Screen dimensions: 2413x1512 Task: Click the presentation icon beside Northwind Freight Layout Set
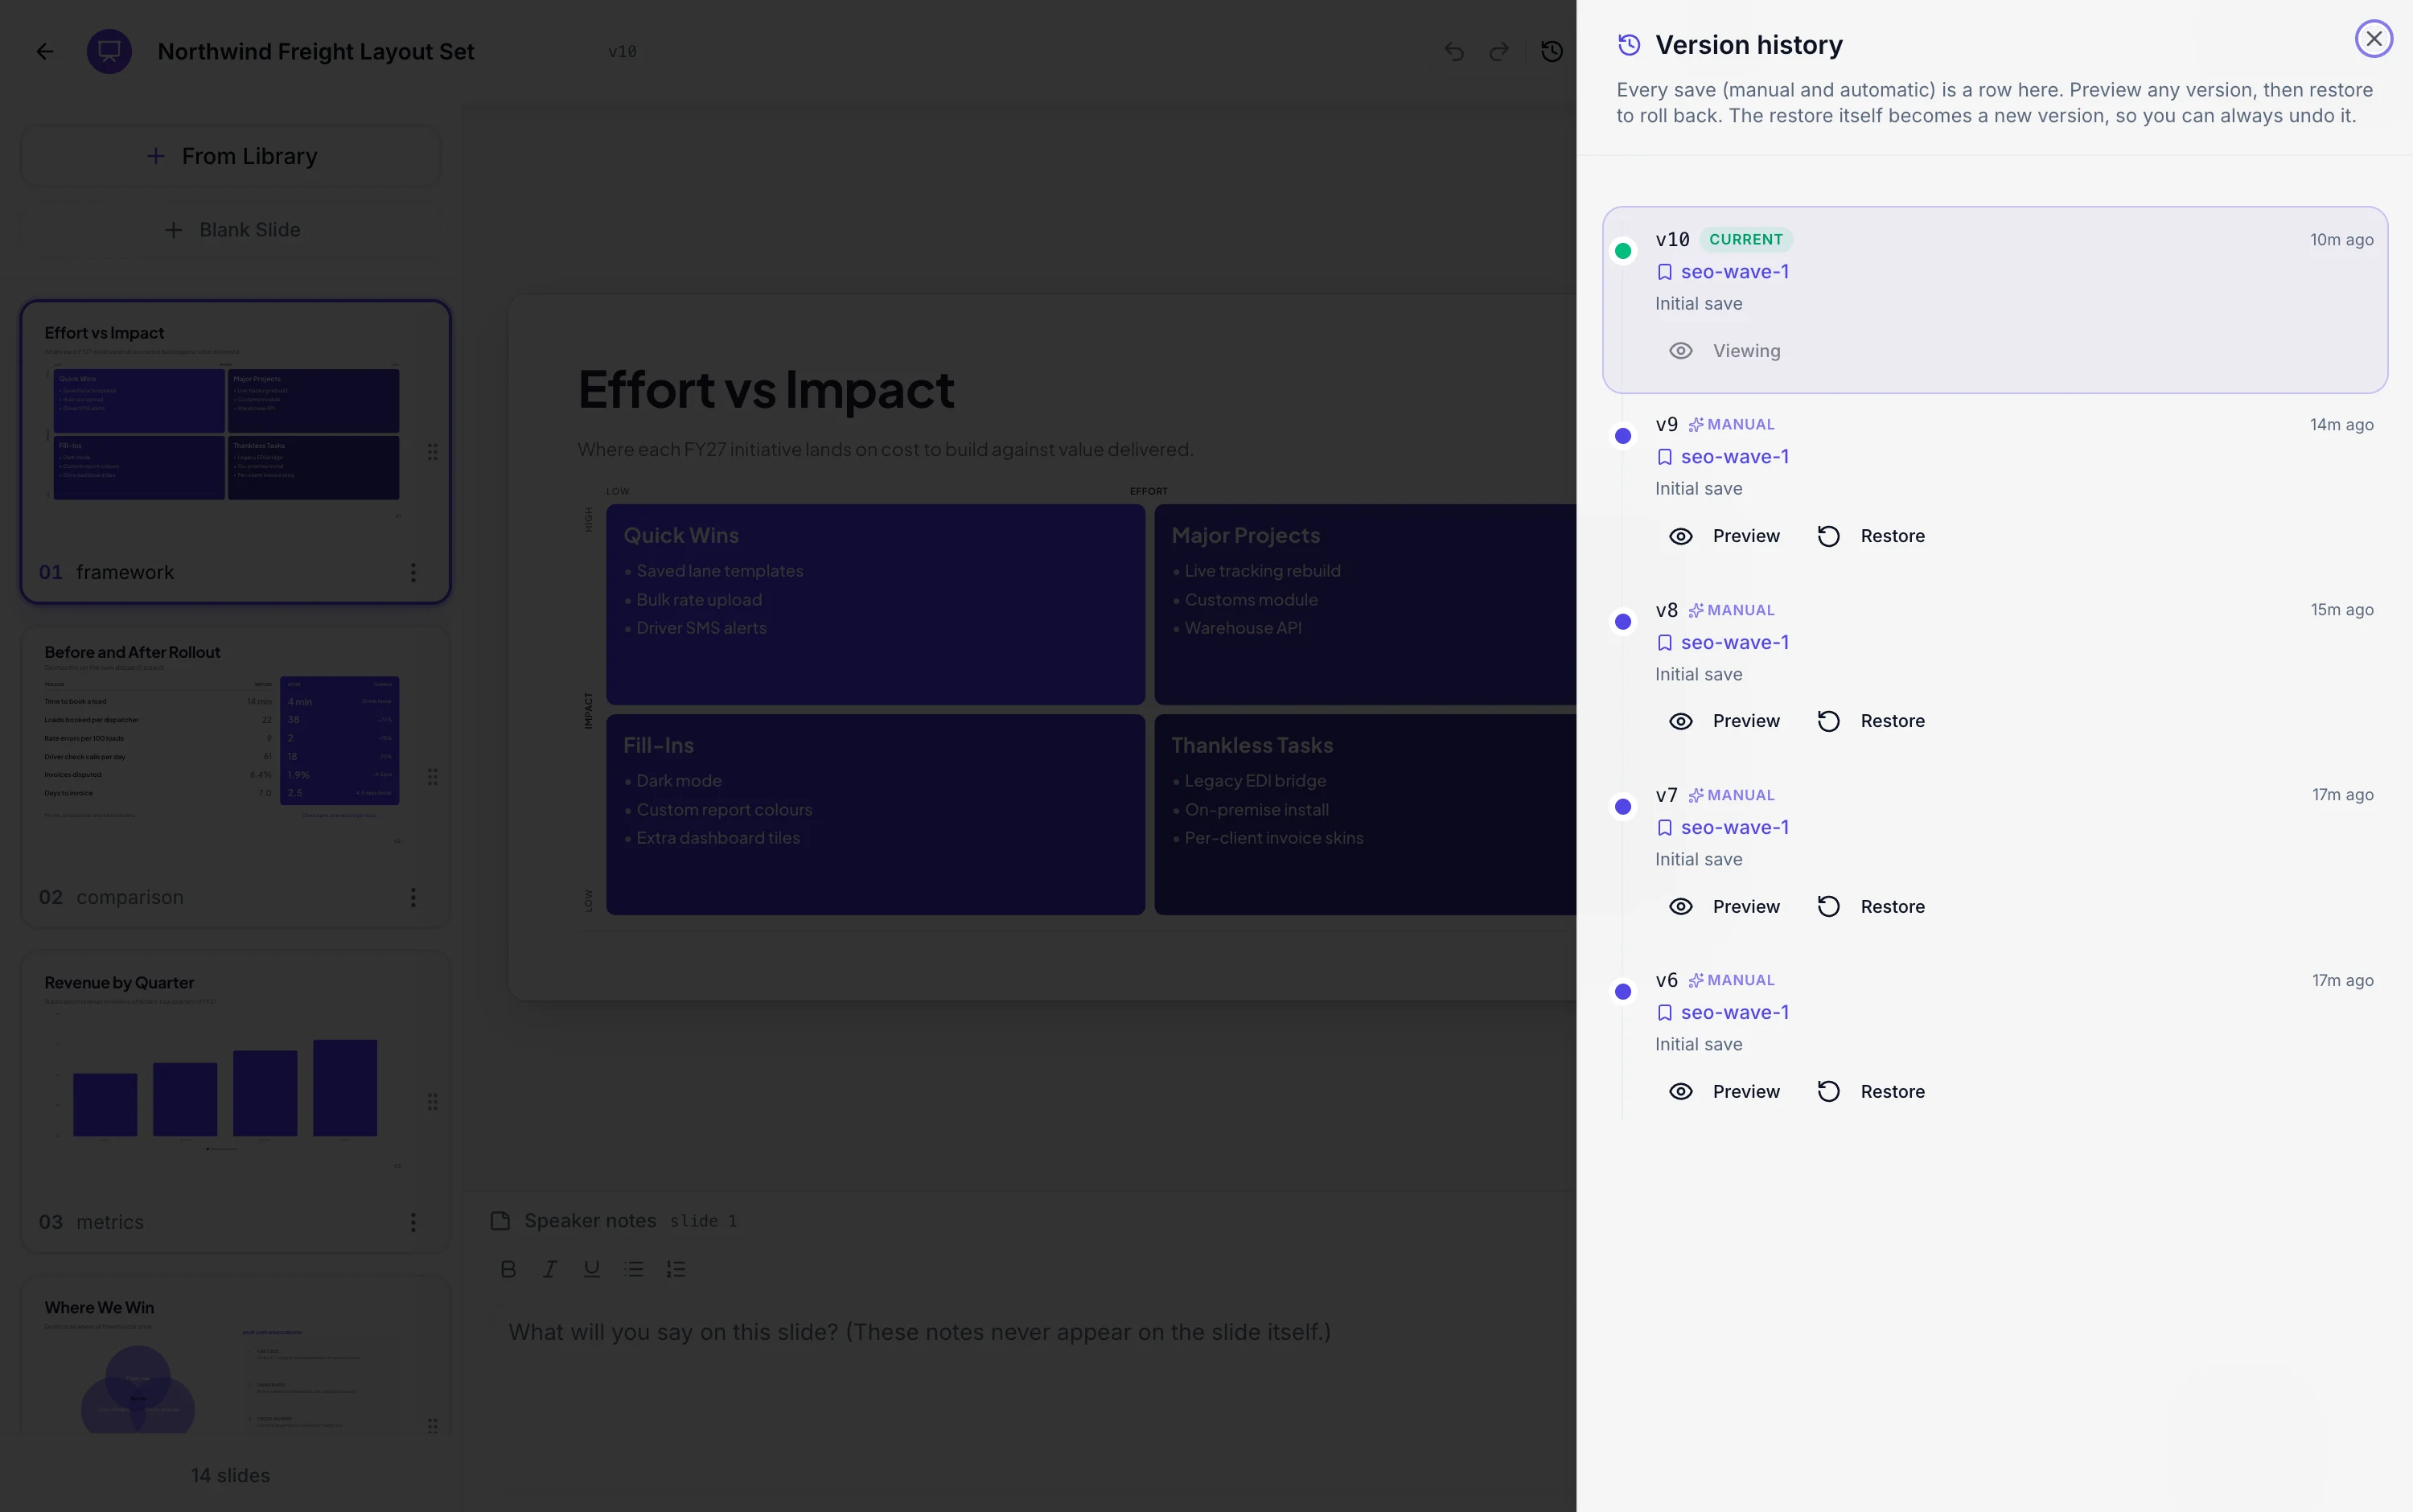(x=109, y=51)
